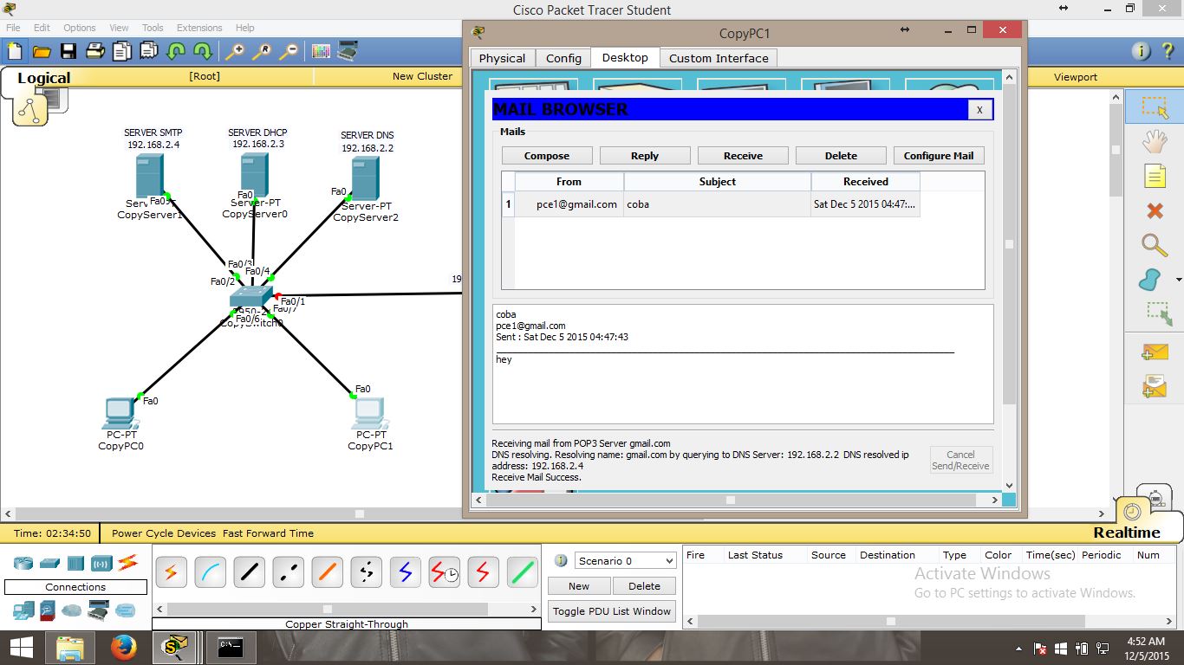Activate the red X Delete tool
This screenshot has height=665, width=1184.
pos(1154,210)
